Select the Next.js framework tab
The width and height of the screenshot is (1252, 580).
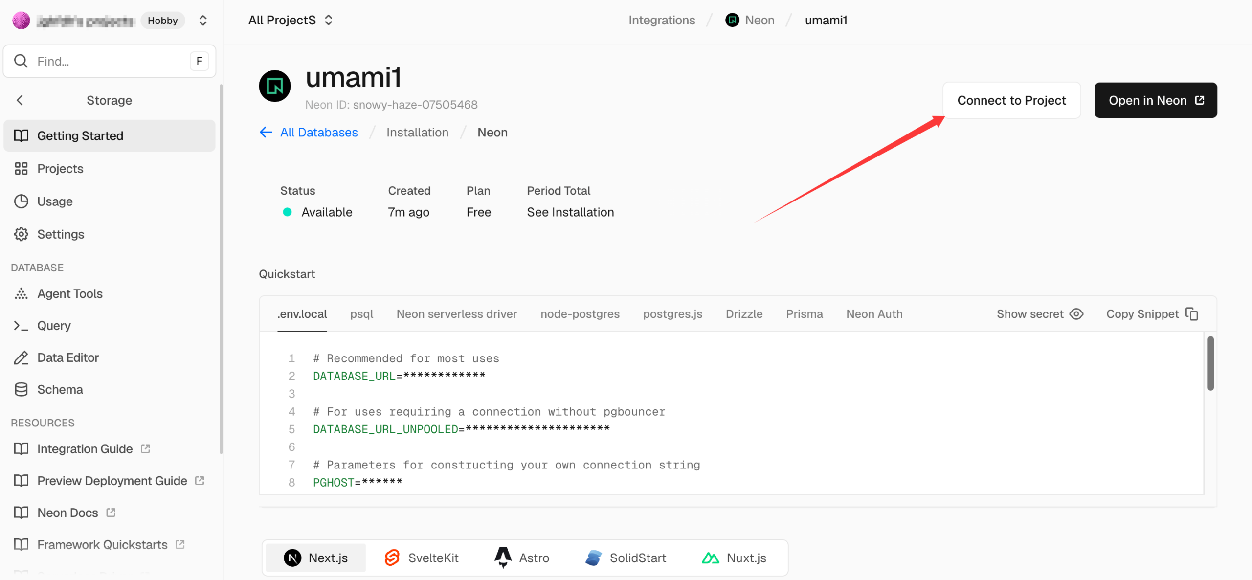click(x=316, y=558)
